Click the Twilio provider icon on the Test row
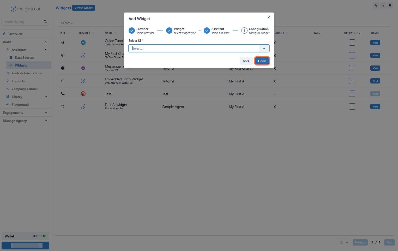 pos(83,93)
